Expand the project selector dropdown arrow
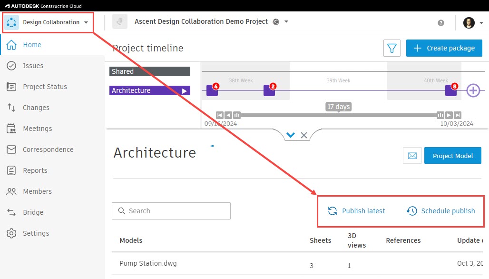The width and height of the screenshot is (489, 279). [286, 21]
